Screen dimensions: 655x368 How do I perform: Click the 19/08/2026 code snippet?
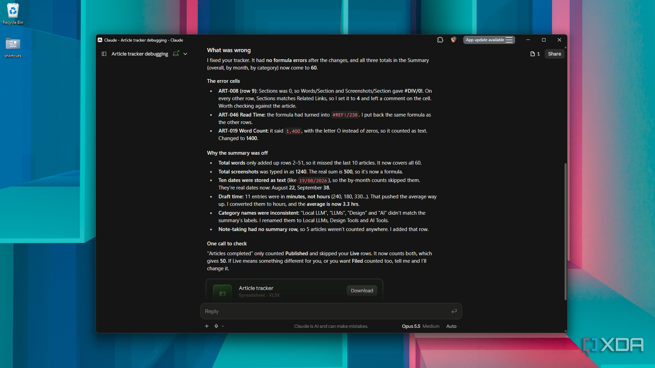tap(313, 181)
